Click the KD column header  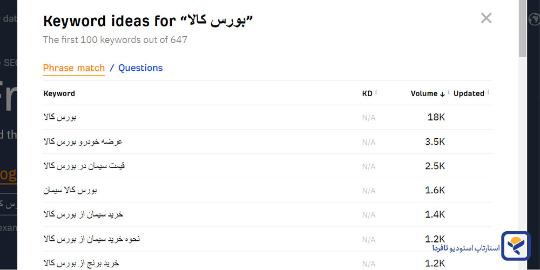[367, 93]
